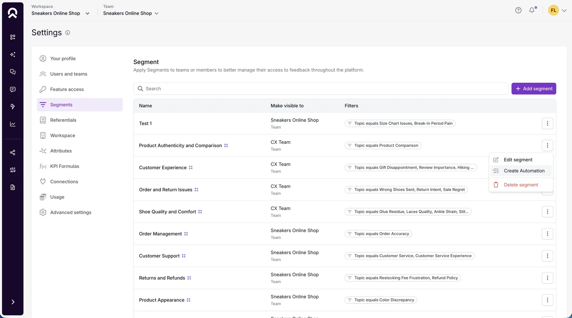Click the help question mark icon
This screenshot has height=318, width=572.
(518, 10)
